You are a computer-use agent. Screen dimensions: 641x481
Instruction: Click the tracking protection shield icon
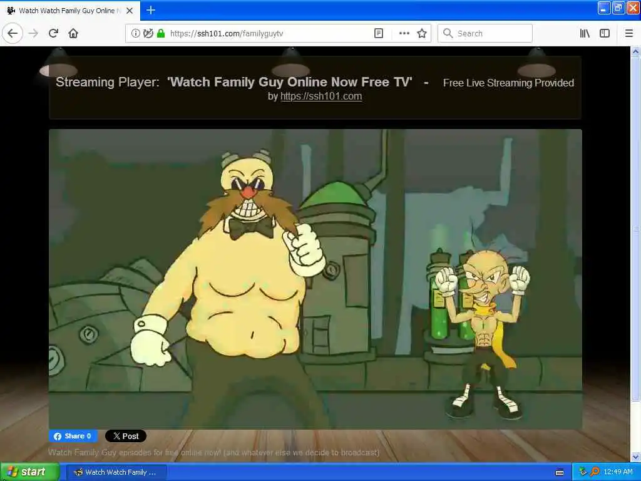click(x=148, y=33)
